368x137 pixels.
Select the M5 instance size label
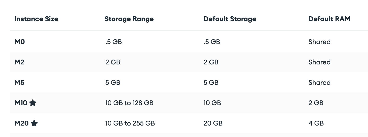click(19, 83)
